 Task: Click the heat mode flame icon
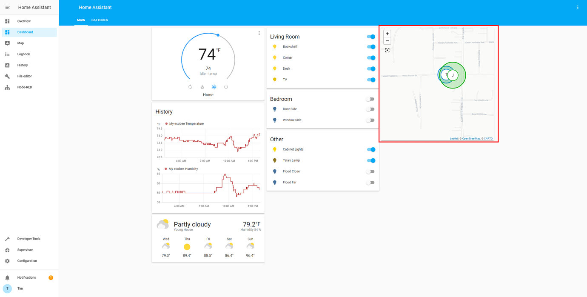pyautogui.click(x=202, y=86)
